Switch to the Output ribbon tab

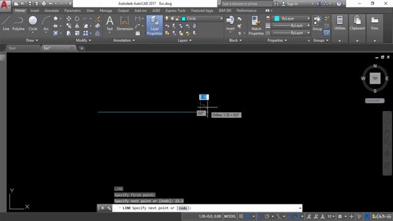point(123,10)
